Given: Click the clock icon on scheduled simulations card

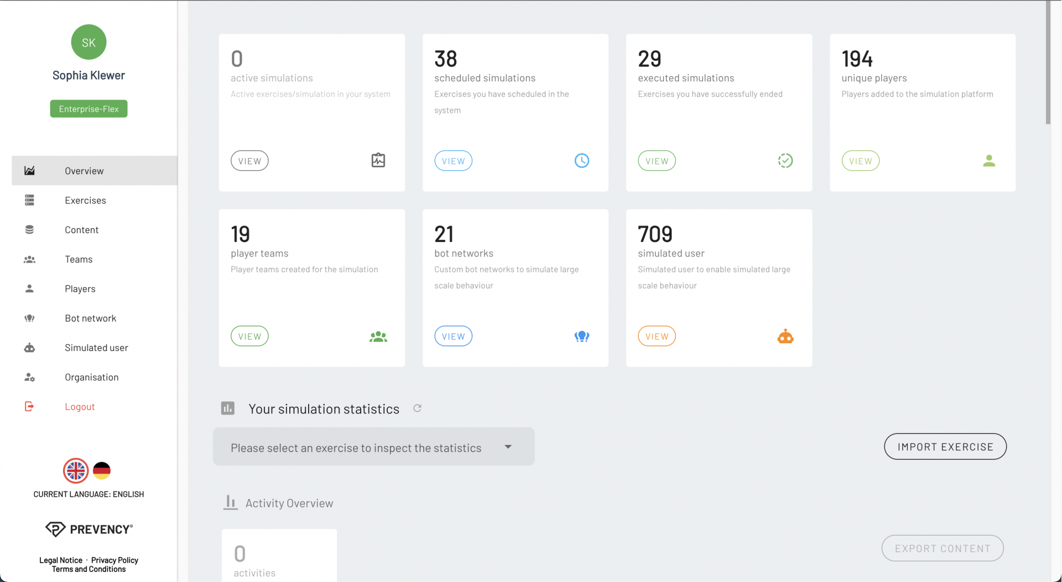Looking at the screenshot, I should point(582,160).
